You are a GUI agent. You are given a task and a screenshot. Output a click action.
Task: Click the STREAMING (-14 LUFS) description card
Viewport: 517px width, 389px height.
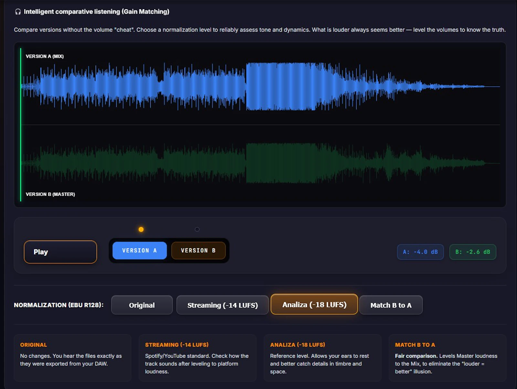click(197, 358)
